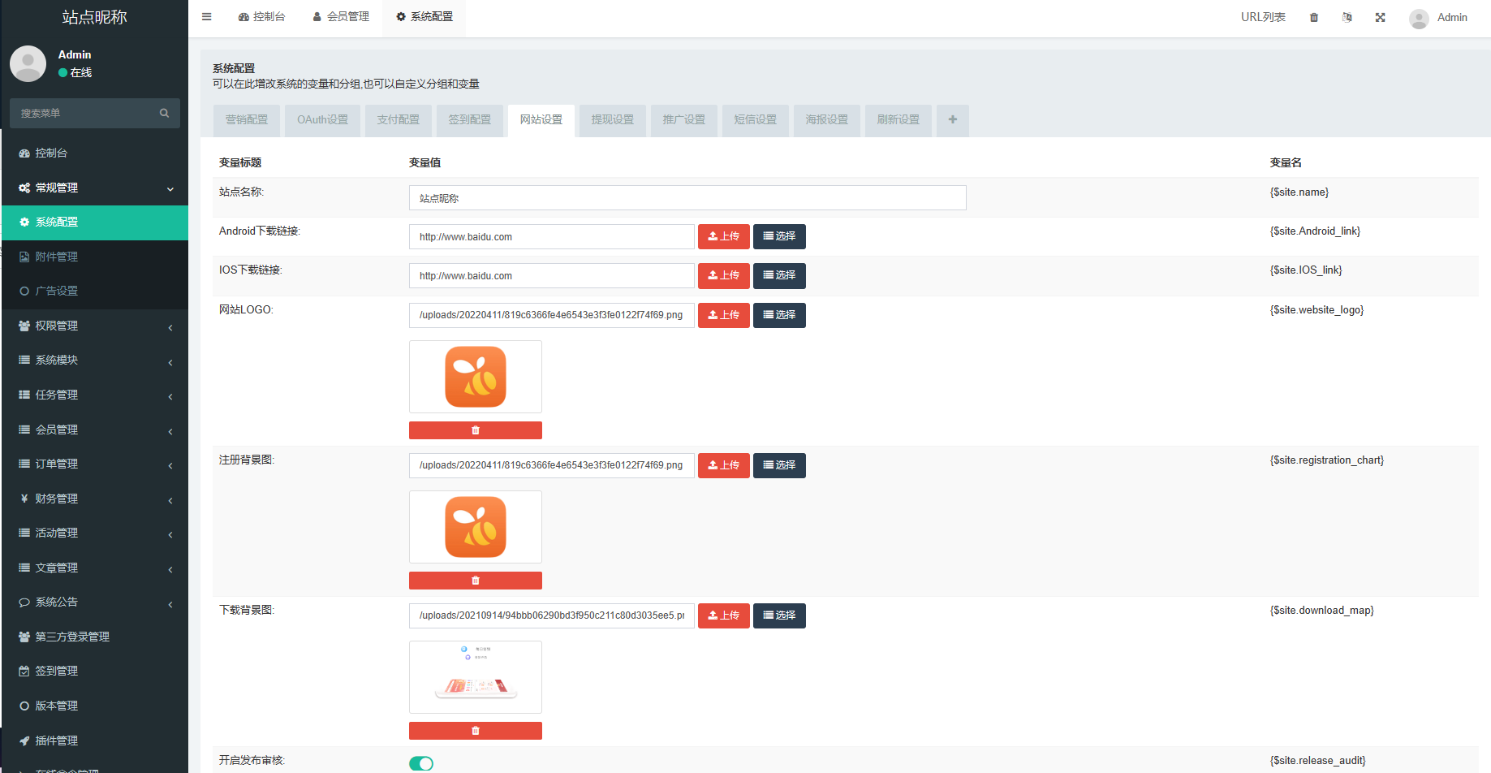
Task: Open the URL列表 link
Action: [1262, 18]
